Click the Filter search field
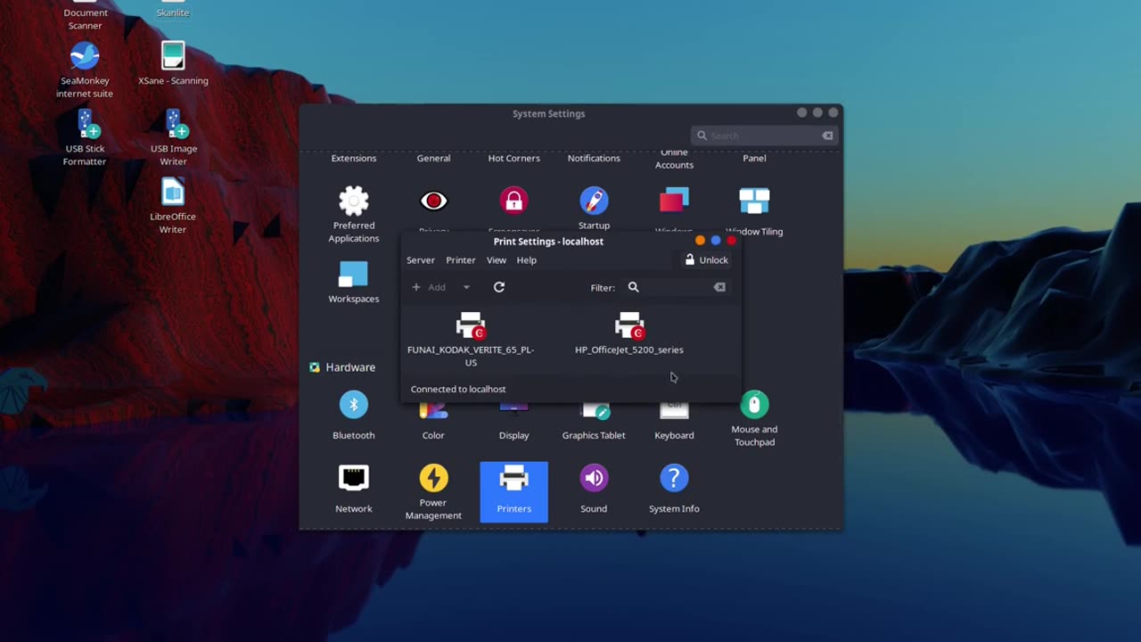1141x642 pixels. tap(677, 287)
